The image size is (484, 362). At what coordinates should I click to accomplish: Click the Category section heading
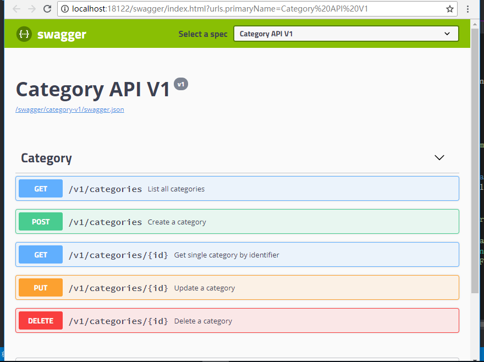click(x=46, y=158)
